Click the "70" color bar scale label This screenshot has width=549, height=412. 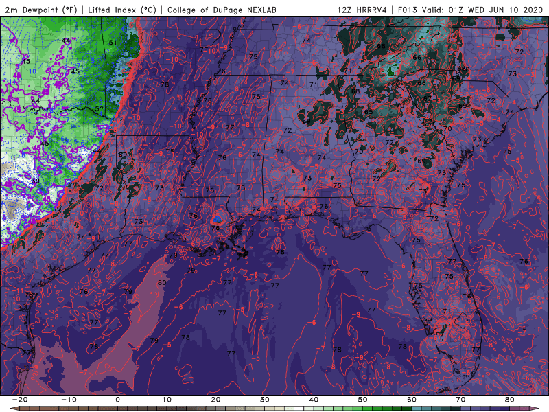coord(460,400)
